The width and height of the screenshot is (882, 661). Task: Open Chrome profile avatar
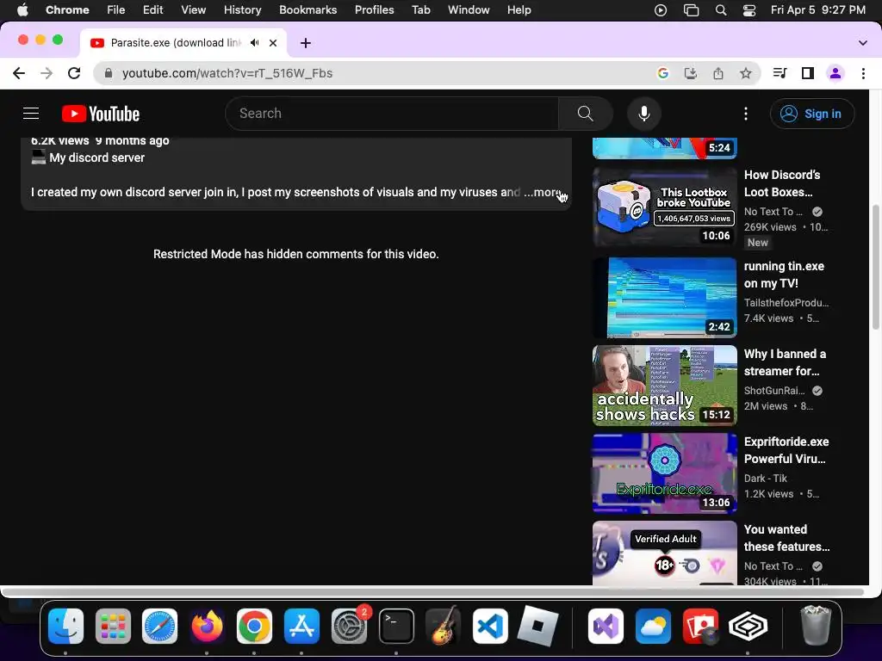[835, 73]
